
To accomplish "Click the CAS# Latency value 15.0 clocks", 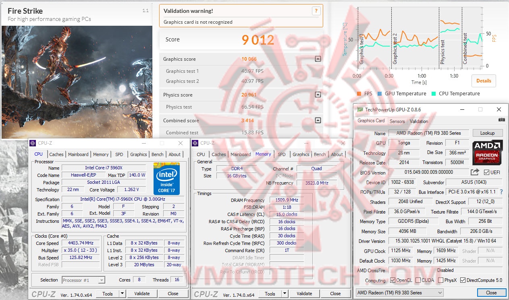I will click(287, 214).
